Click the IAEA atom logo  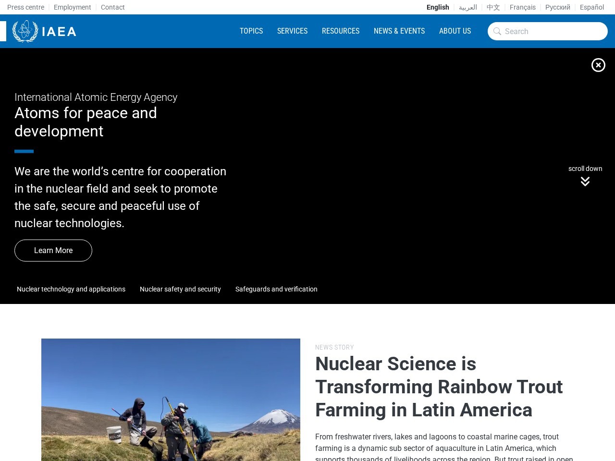click(x=25, y=31)
